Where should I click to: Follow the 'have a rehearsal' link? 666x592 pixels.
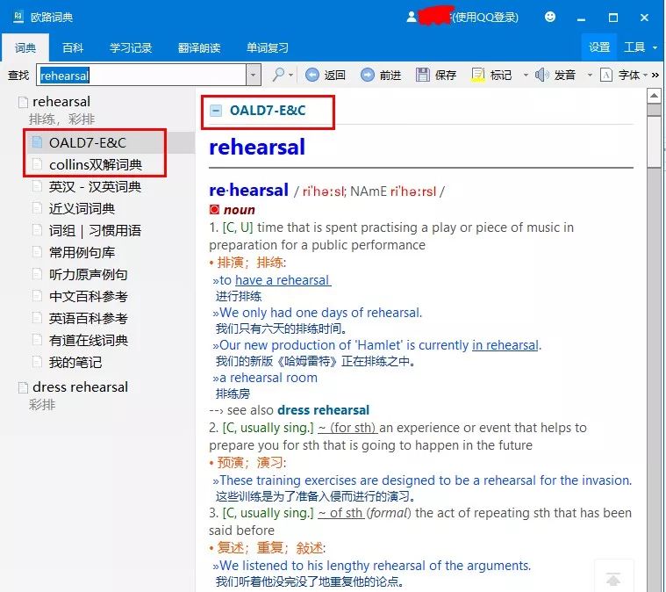(283, 280)
